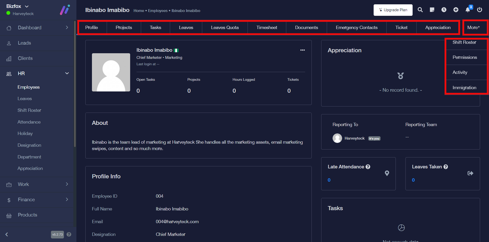Click the sticky notes icon
Screen dimensions: 489x242
(432, 10)
